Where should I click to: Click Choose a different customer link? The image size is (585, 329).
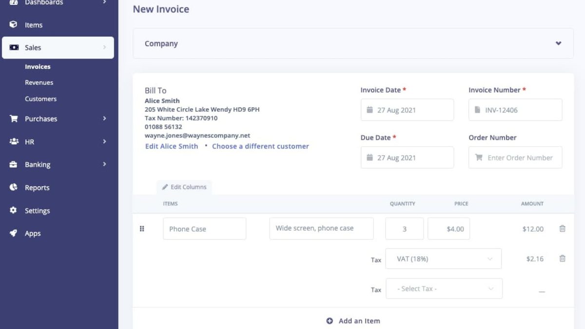click(260, 146)
